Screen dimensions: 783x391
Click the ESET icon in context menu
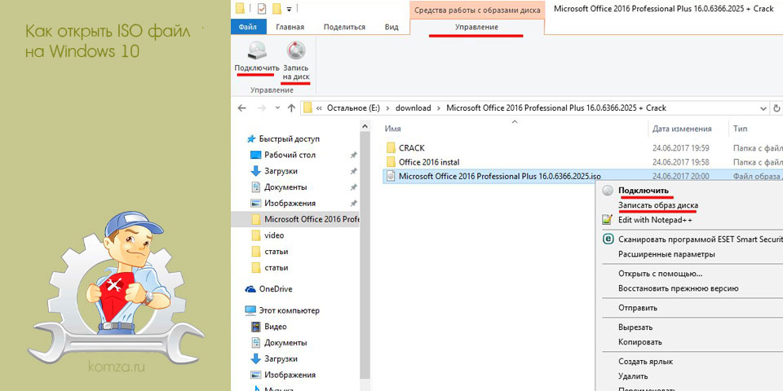(608, 239)
